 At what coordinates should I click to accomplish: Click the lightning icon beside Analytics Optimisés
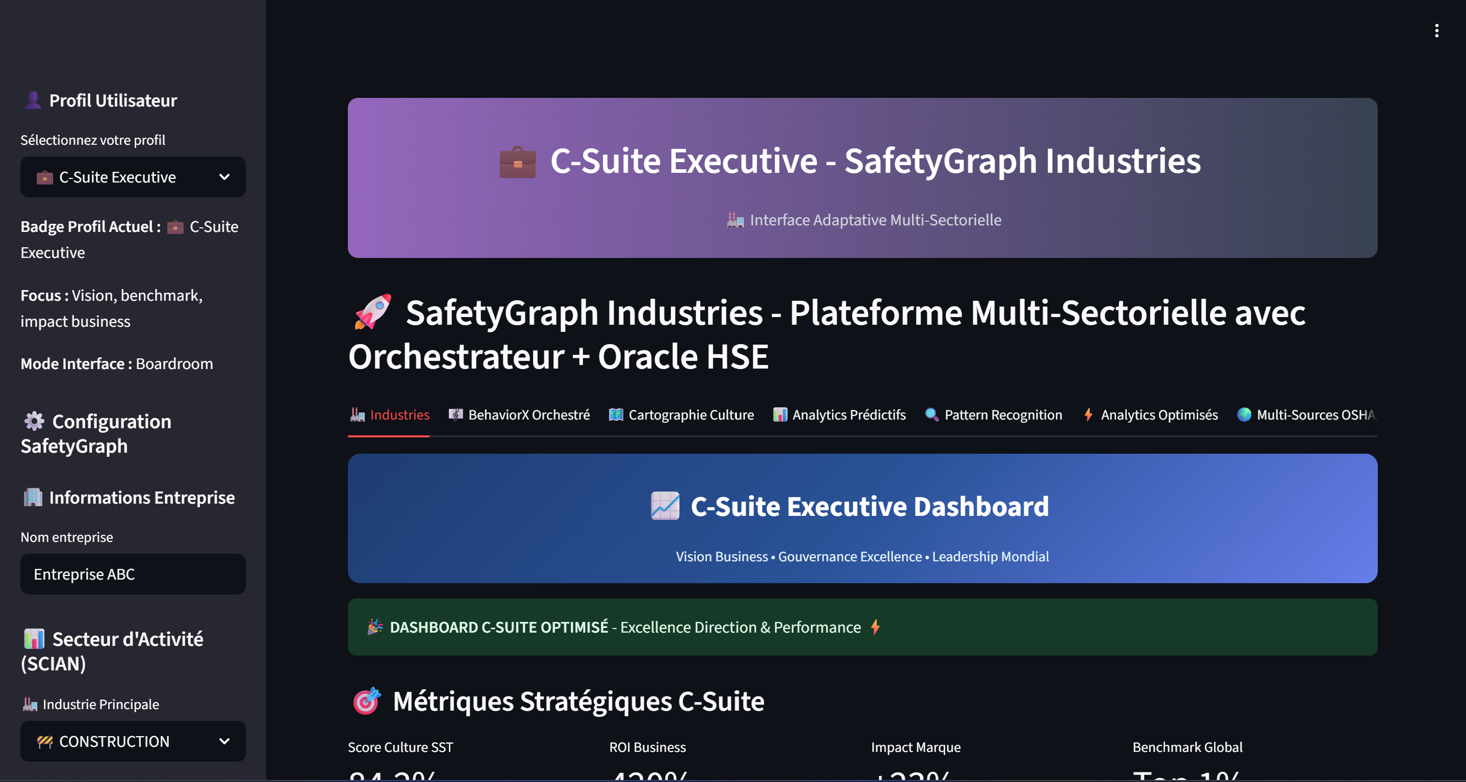tap(1088, 414)
